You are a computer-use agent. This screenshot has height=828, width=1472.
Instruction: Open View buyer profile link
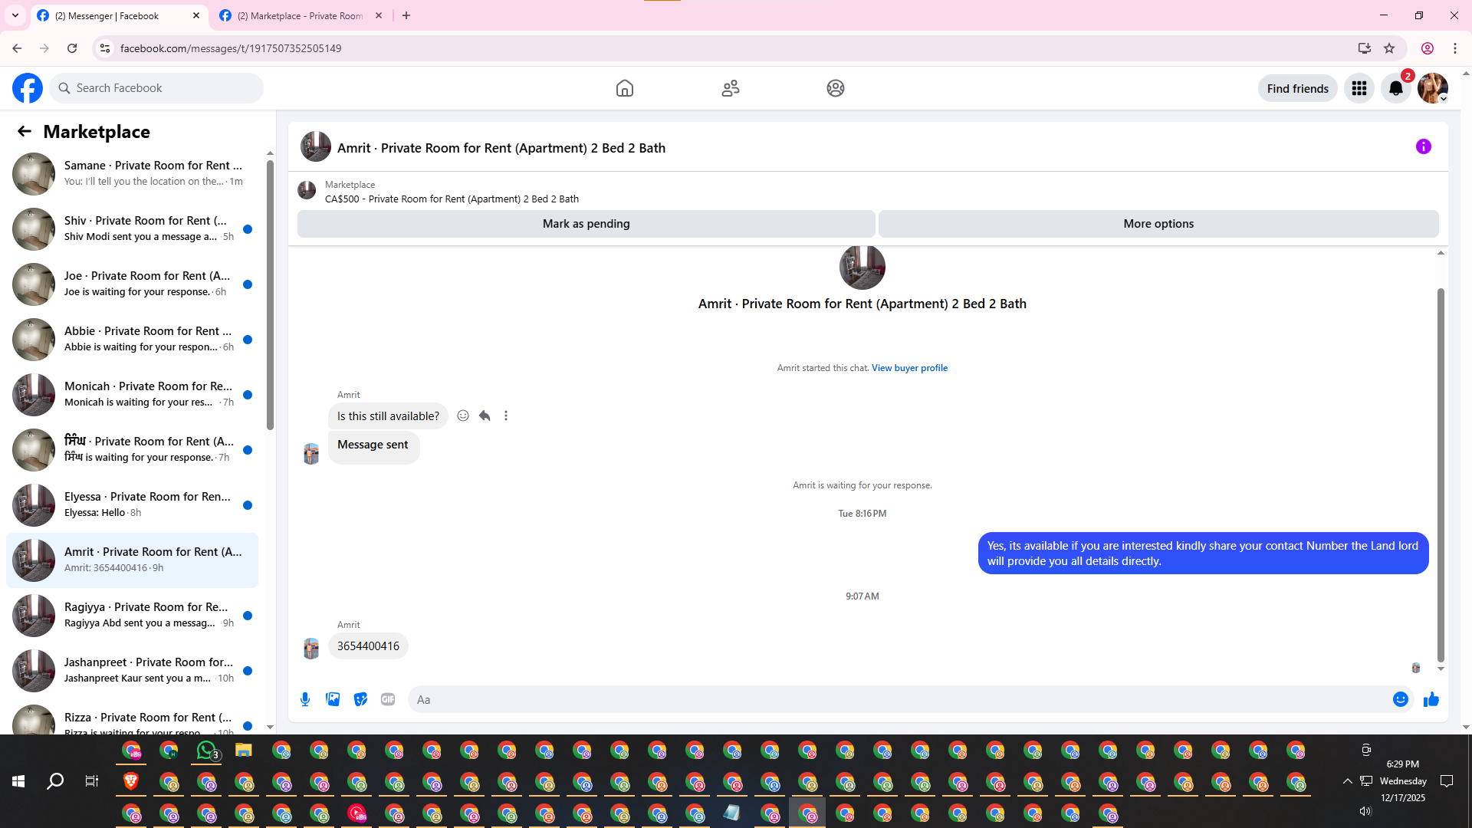(909, 368)
